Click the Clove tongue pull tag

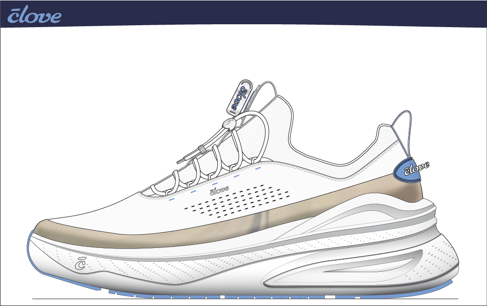(x=240, y=97)
